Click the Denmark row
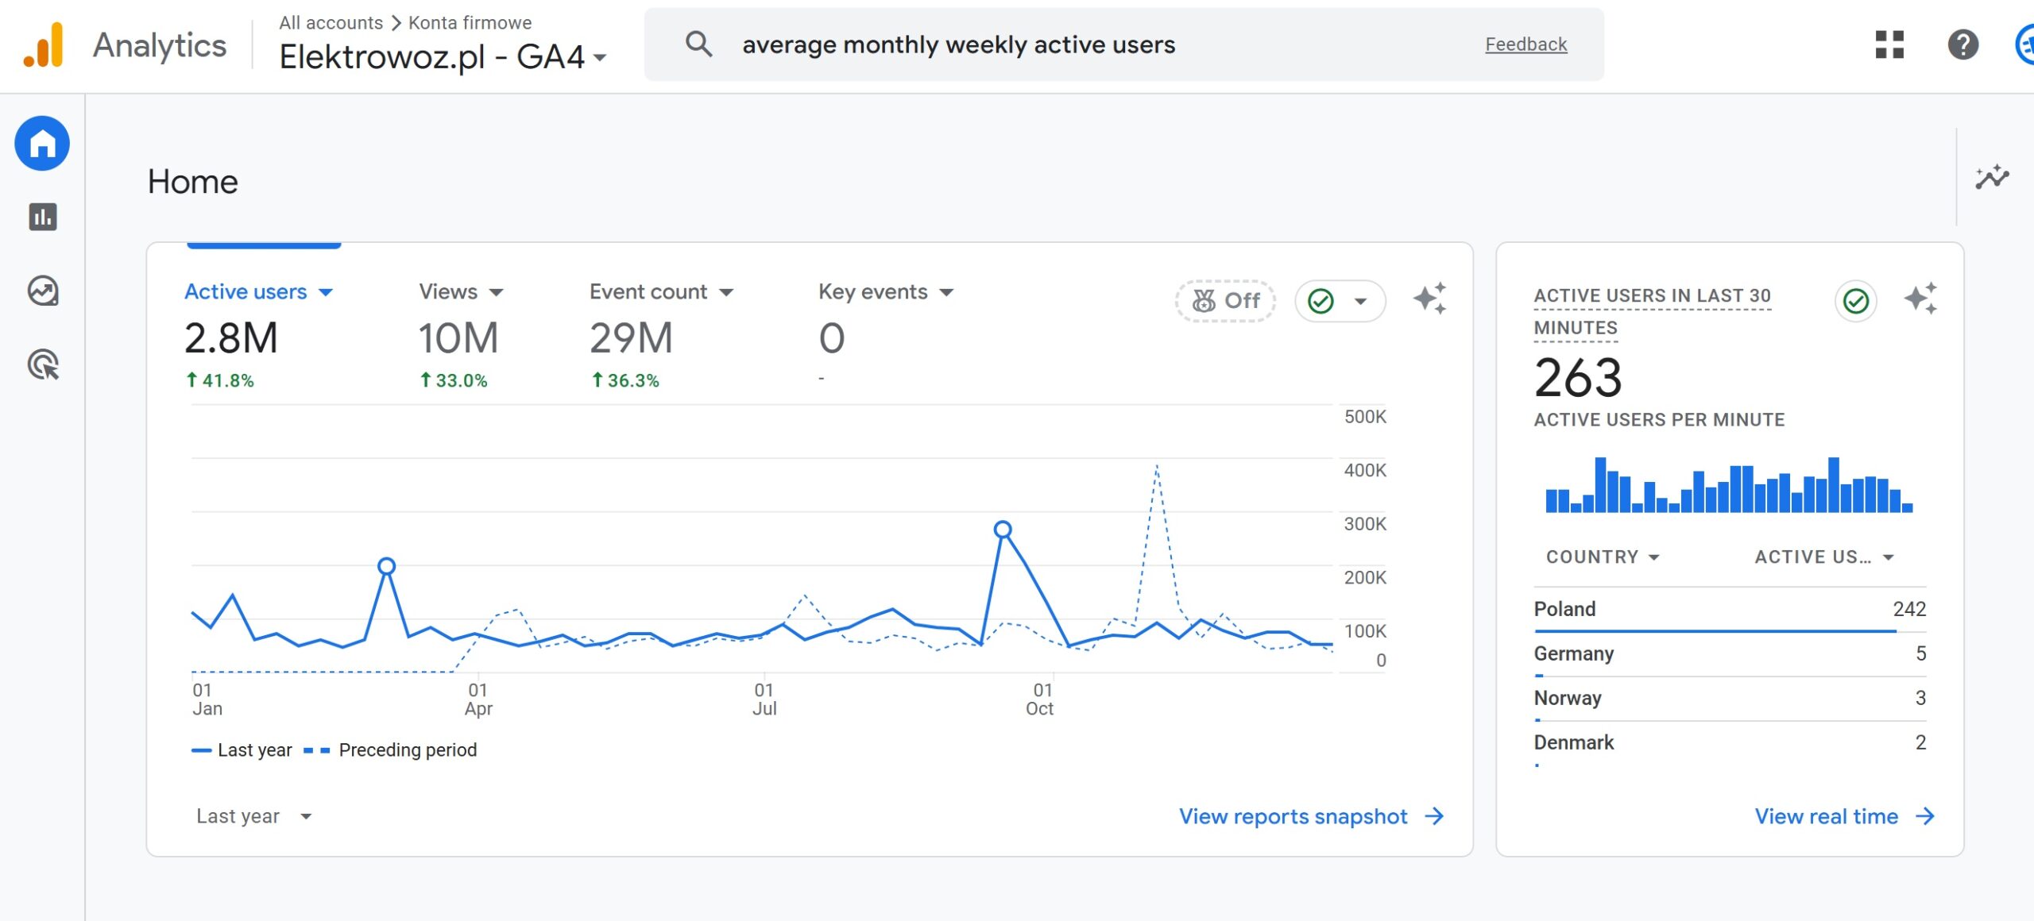The width and height of the screenshot is (2034, 921). tap(1730, 743)
